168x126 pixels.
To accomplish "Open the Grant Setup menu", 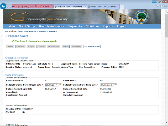I will (x=27, y=26).
